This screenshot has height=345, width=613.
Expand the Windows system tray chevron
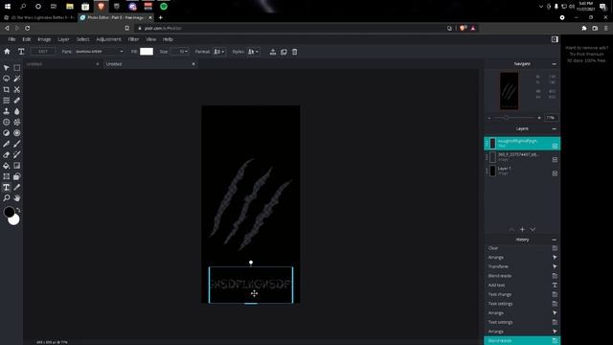(541, 7)
